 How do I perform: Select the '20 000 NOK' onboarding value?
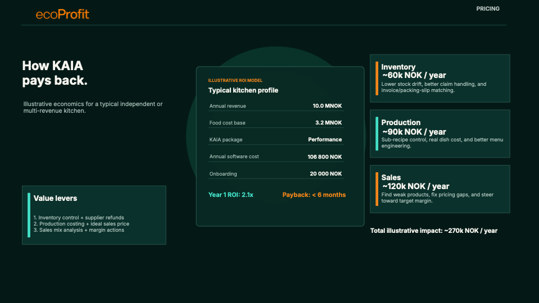coord(326,174)
